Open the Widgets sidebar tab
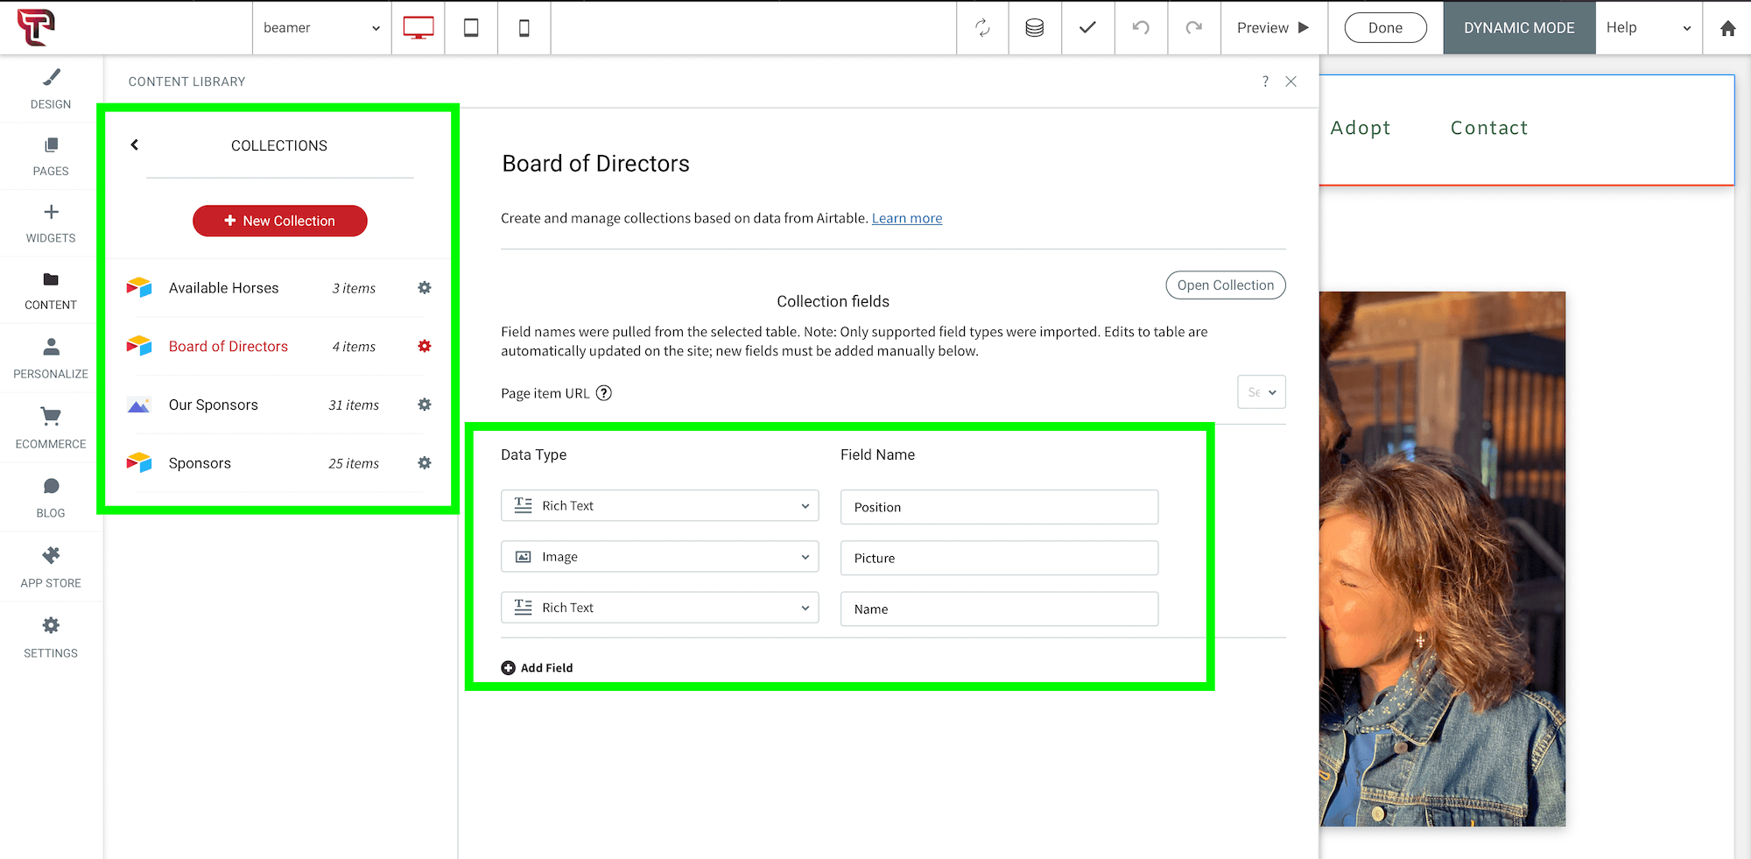 (x=51, y=223)
